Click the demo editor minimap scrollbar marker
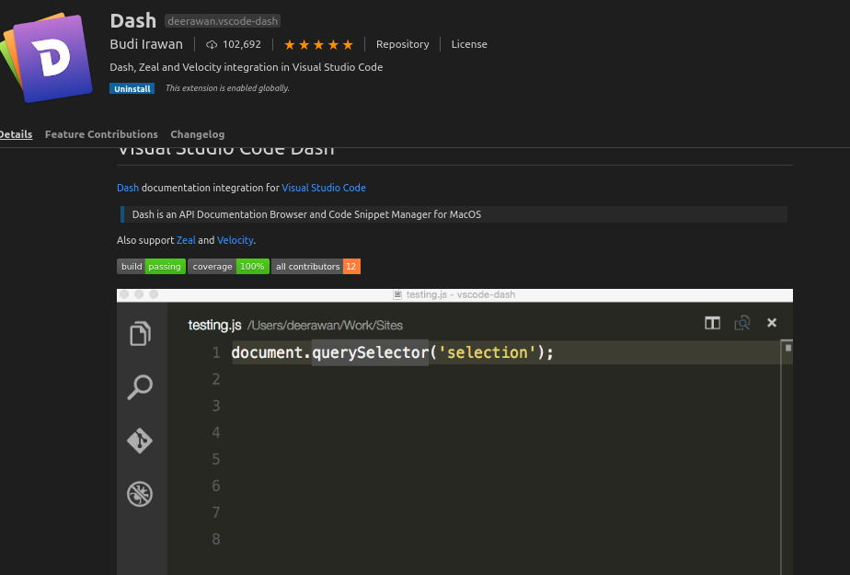Screen dimensions: 850x575 (788, 348)
